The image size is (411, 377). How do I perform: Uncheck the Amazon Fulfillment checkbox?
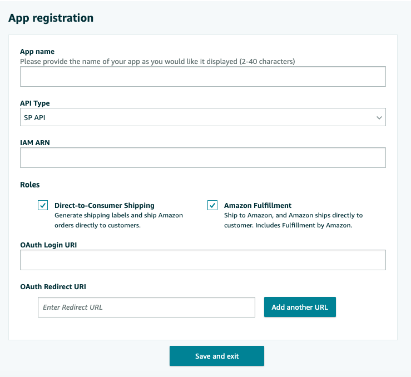click(x=212, y=205)
